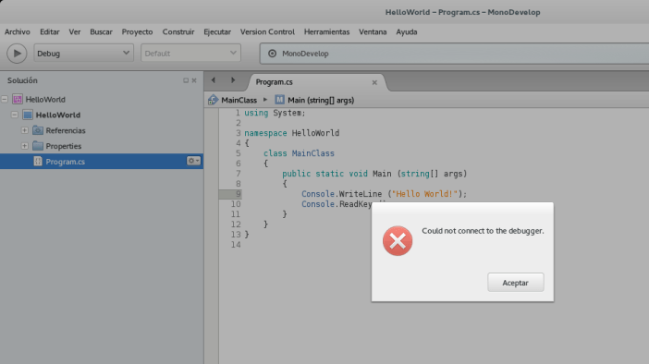Click the 'Could not connect to the debugger.' message

click(x=483, y=231)
